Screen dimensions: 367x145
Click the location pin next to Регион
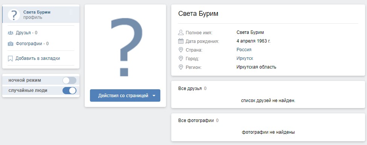click(181, 67)
